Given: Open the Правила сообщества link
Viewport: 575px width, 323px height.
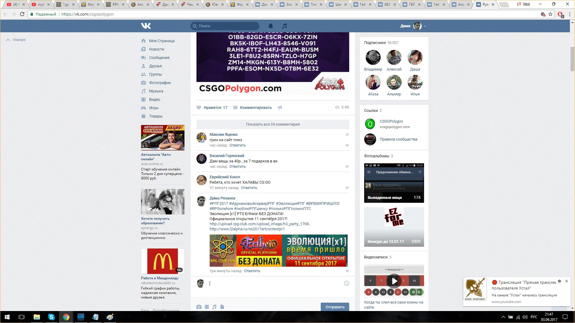Looking at the screenshot, I should tap(398, 139).
